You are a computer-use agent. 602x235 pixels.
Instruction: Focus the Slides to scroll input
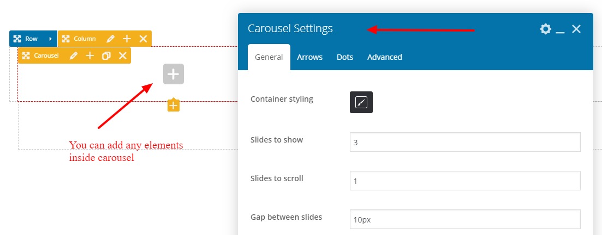pos(464,181)
